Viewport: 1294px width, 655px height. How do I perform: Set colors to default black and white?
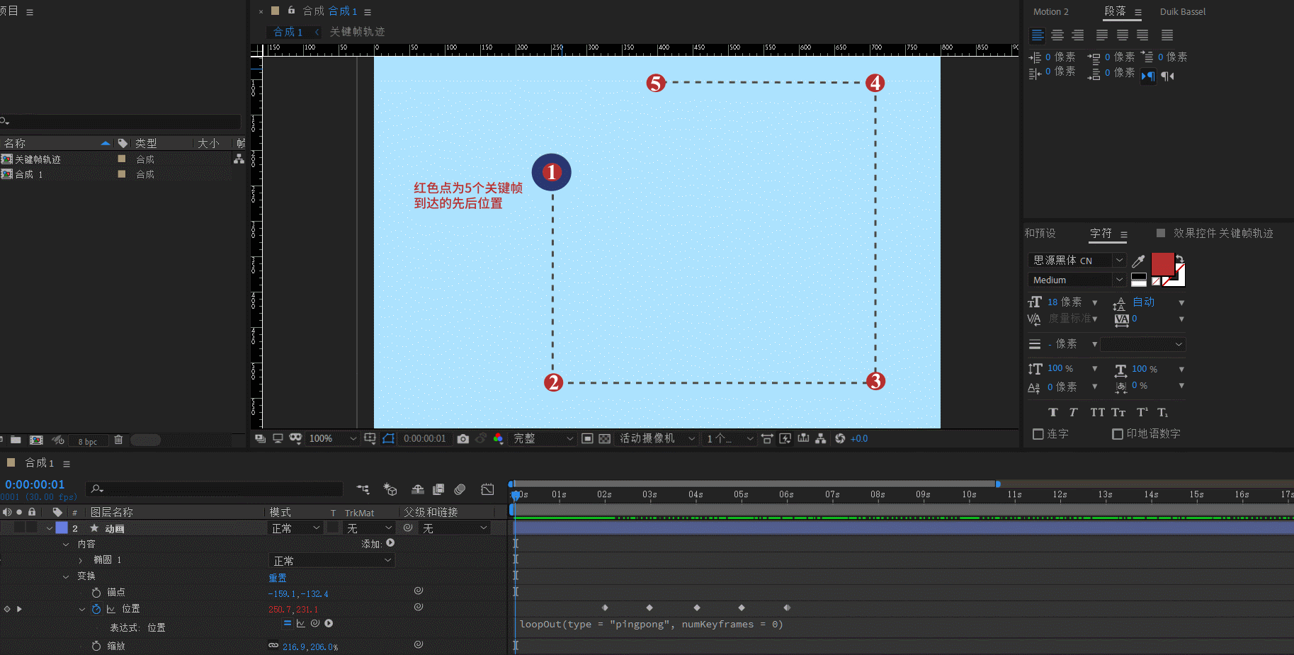pos(1138,279)
